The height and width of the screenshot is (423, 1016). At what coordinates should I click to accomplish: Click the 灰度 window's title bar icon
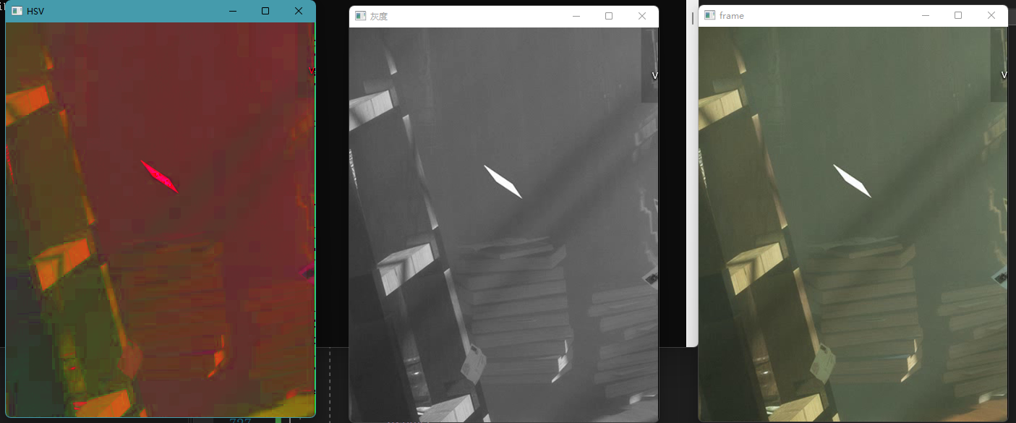[359, 16]
